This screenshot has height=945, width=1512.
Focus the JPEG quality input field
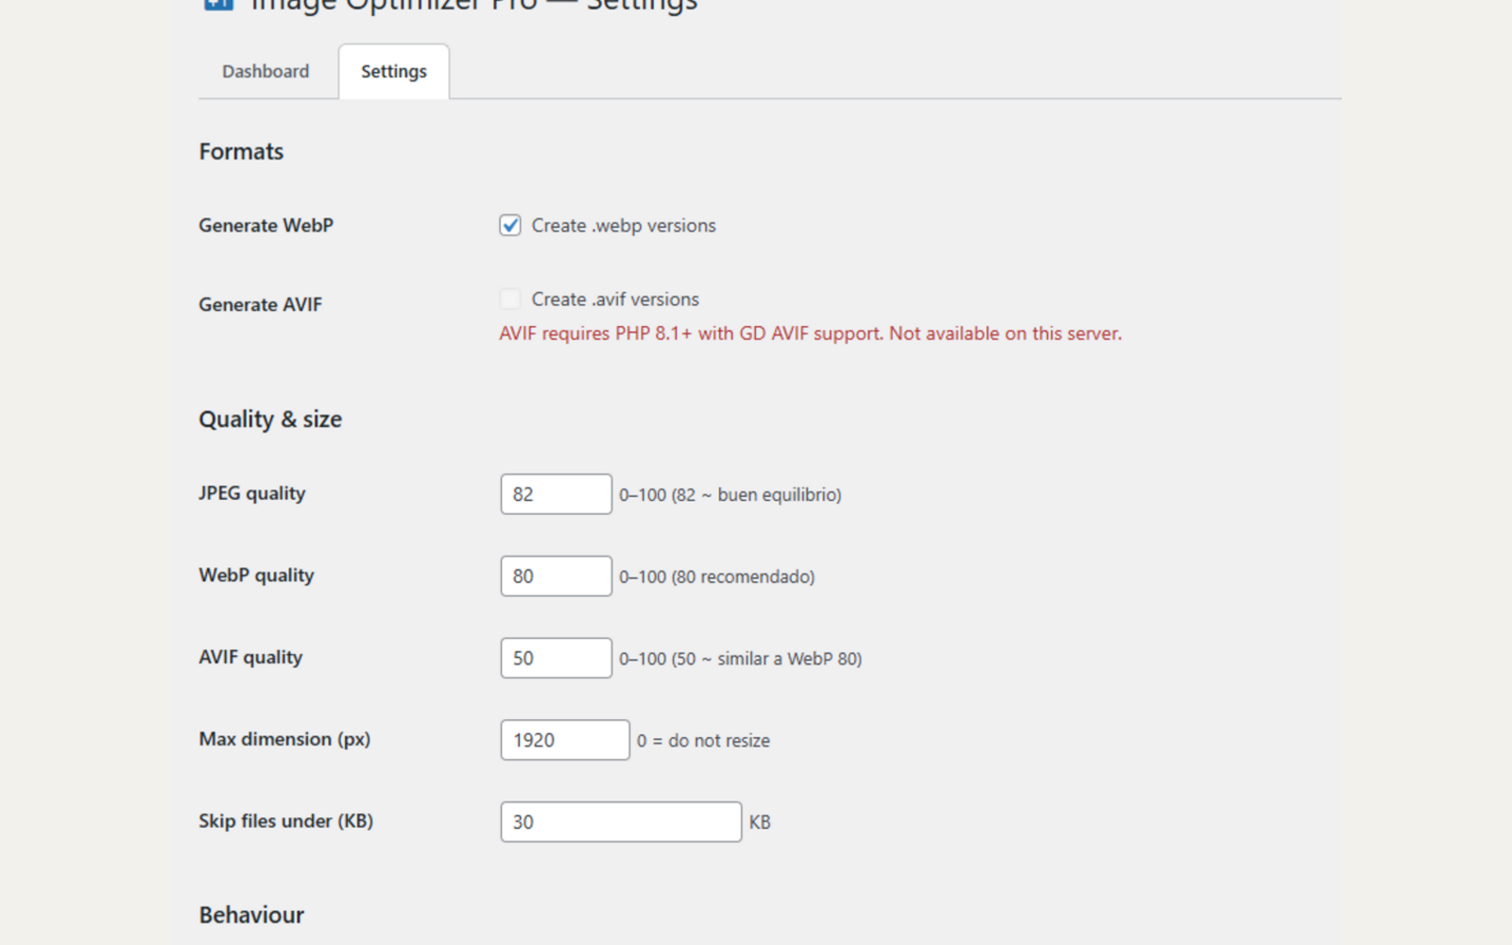click(557, 494)
